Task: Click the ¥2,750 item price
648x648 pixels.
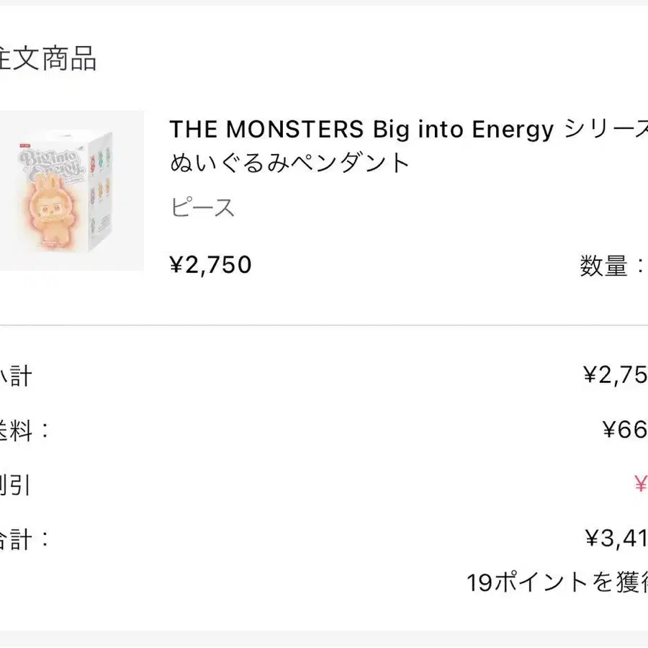Action: [210, 265]
